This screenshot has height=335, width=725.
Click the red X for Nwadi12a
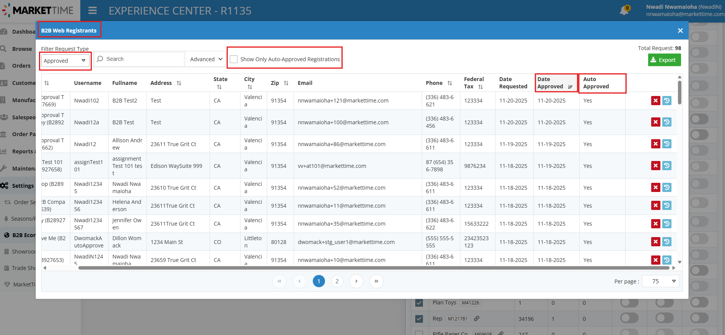coord(656,122)
